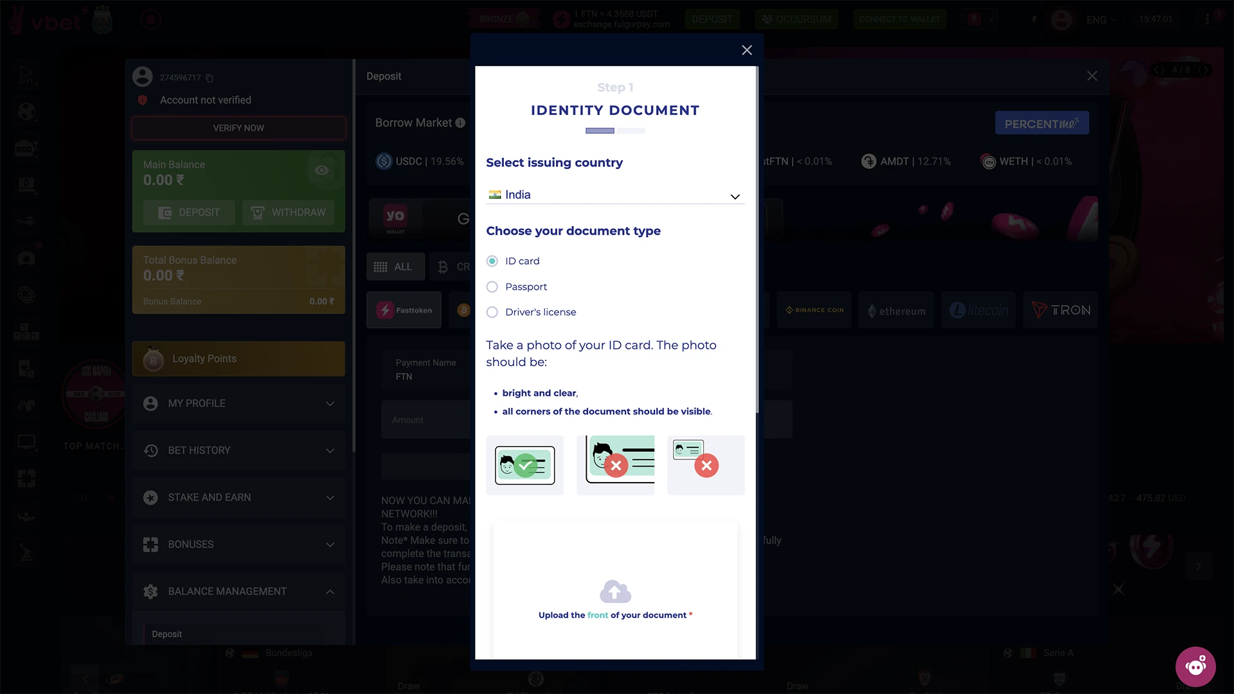Image resolution: width=1234 pixels, height=694 pixels.
Task: Choose the Binance Coin payment option
Action: (814, 310)
